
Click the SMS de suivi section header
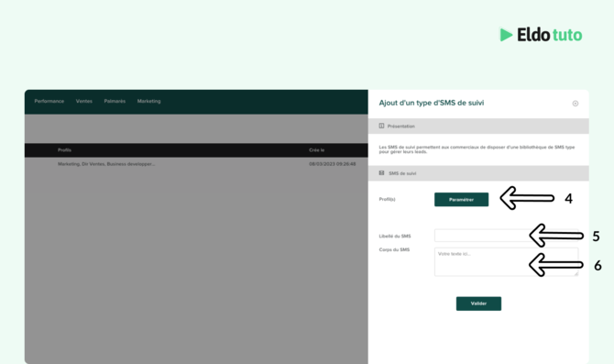click(478, 173)
